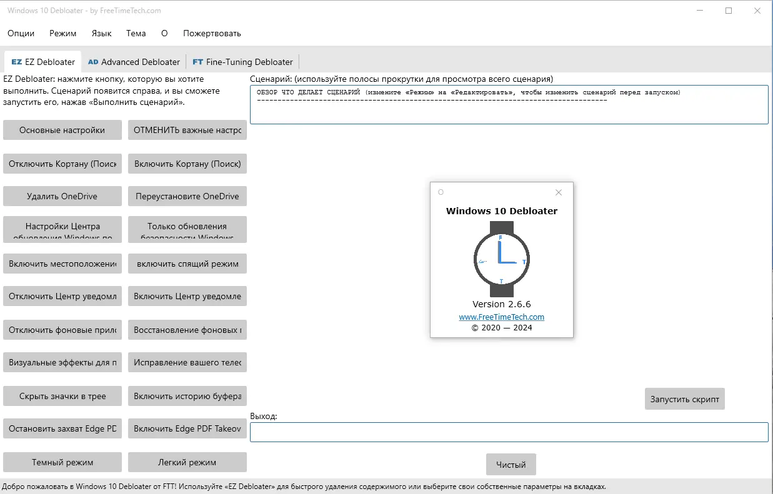Switch to the Advanced Debloater tab
The height and width of the screenshot is (494, 773).
click(134, 62)
